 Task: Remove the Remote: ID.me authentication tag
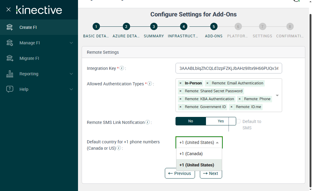coord(232,107)
